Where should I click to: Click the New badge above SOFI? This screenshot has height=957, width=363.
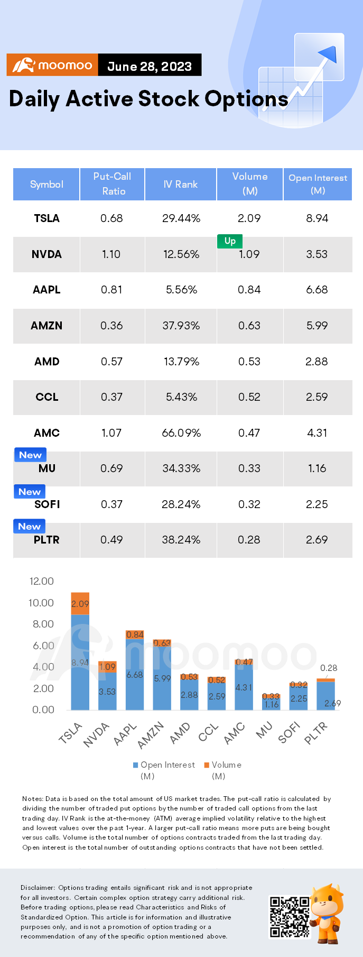tap(30, 492)
